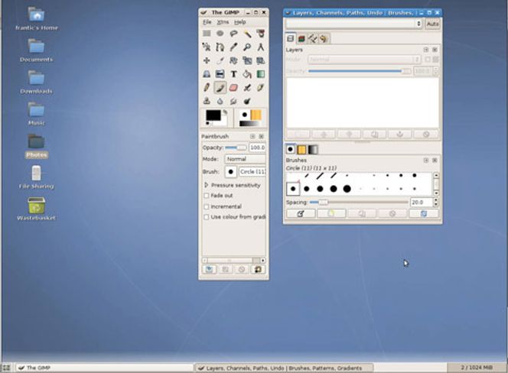Select the Scale tool
This screenshot has width=508, height=373.
click(247, 60)
